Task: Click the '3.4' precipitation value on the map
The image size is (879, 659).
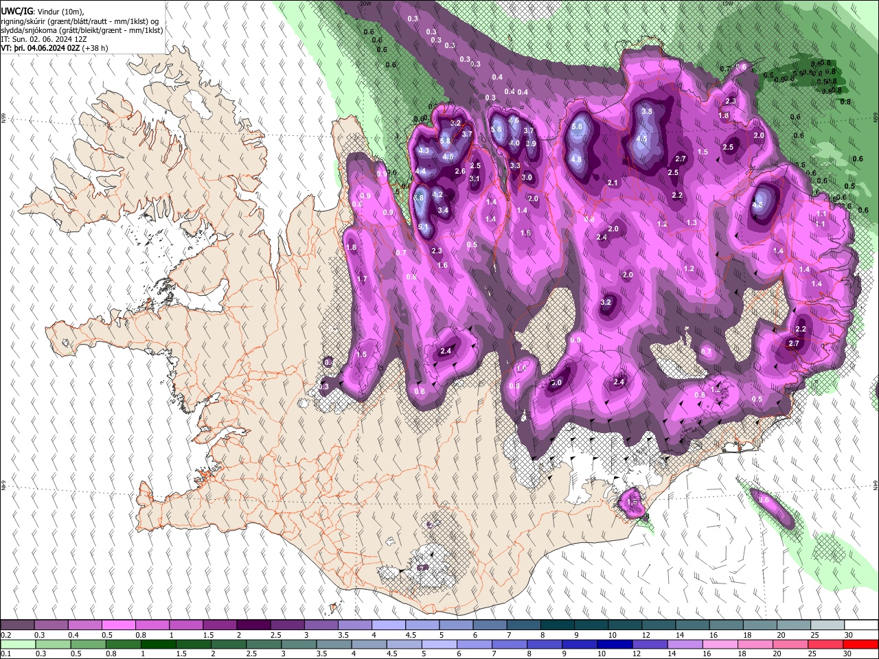Action: (x=443, y=211)
